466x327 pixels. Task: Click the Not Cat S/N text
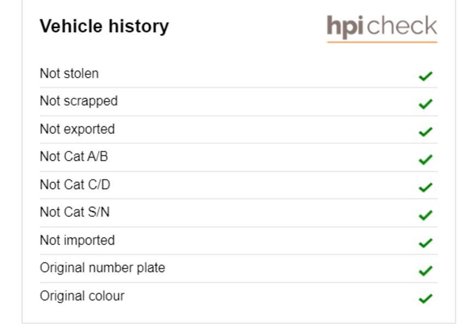pyautogui.click(x=75, y=212)
